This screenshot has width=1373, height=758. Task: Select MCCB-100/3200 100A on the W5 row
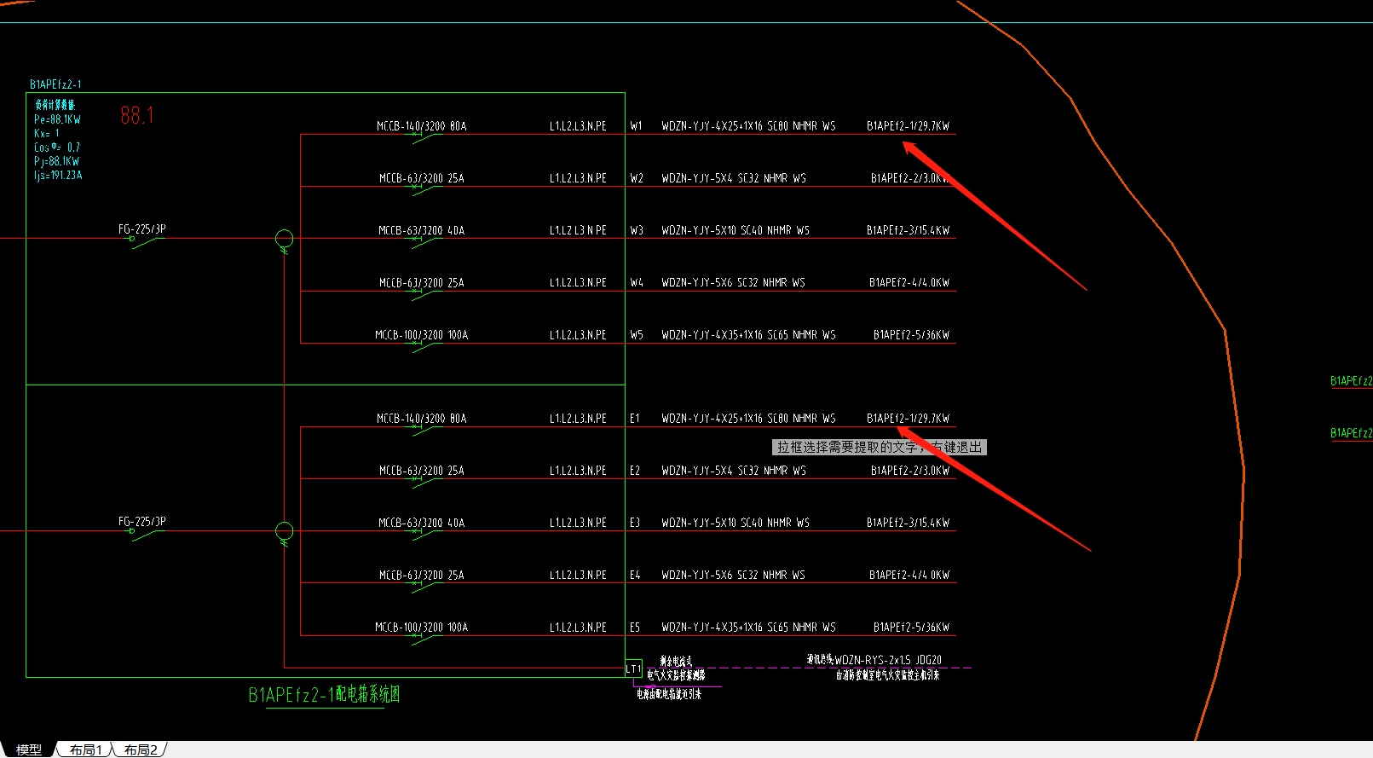pyautogui.click(x=422, y=335)
